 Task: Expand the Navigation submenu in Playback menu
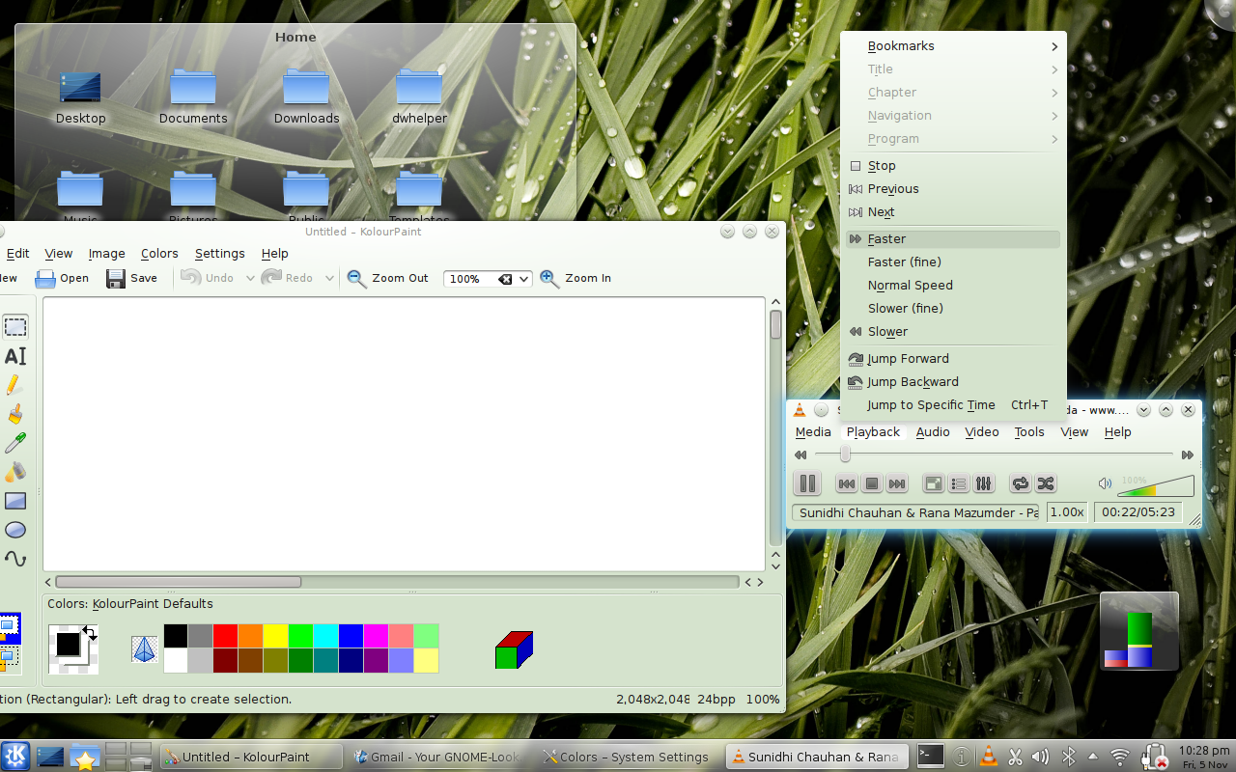point(953,116)
